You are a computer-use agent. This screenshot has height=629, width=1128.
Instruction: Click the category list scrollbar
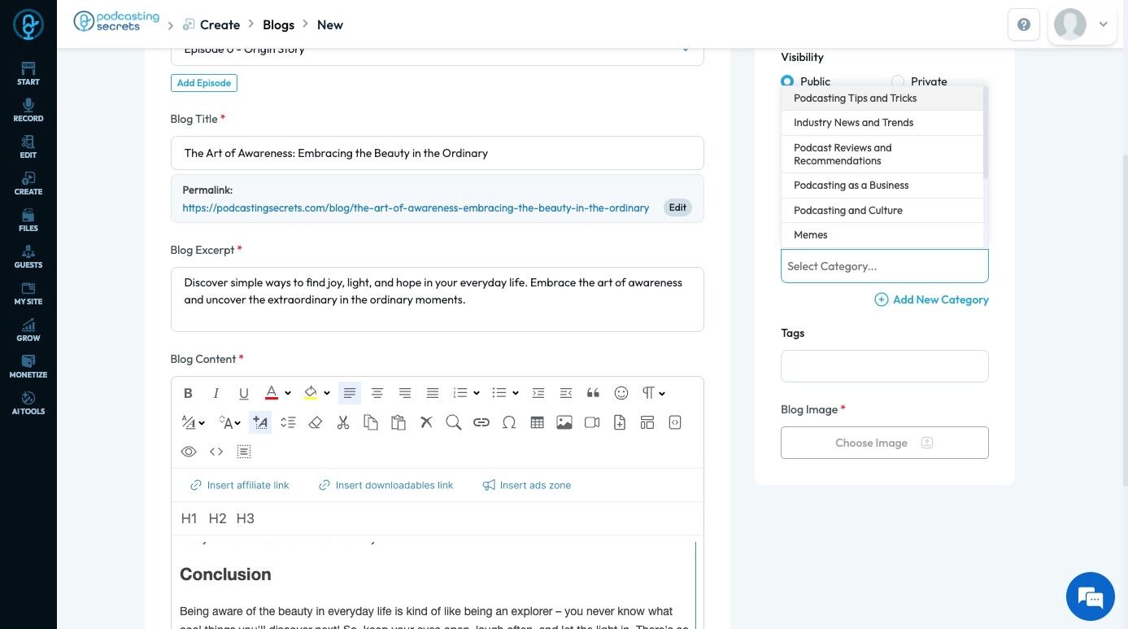pyautogui.click(x=986, y=133)
